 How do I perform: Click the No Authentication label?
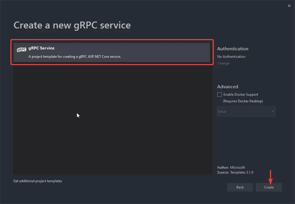pos(231,57)
